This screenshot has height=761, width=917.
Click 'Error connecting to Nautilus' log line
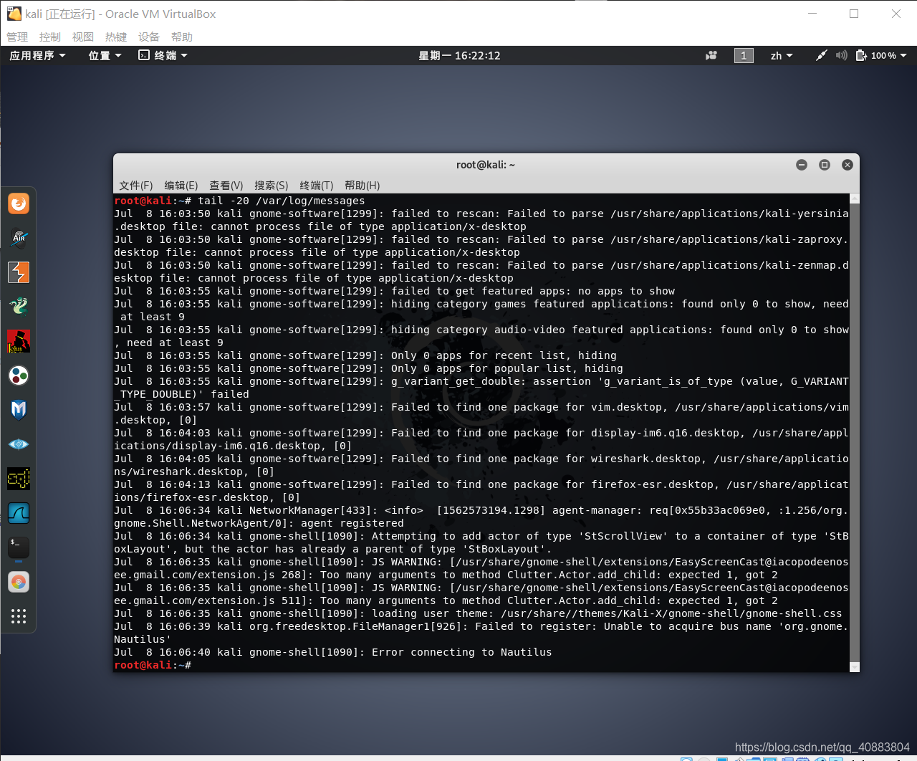click(333, 652)
